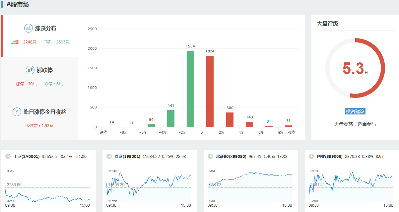Open the 昨日涨停今日收益 tab

pyautogui.click(x=45, y=112)
